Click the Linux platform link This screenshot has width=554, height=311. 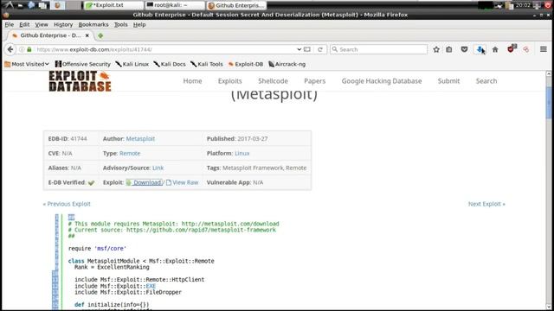pyautogui.click(x=242, y=154)
